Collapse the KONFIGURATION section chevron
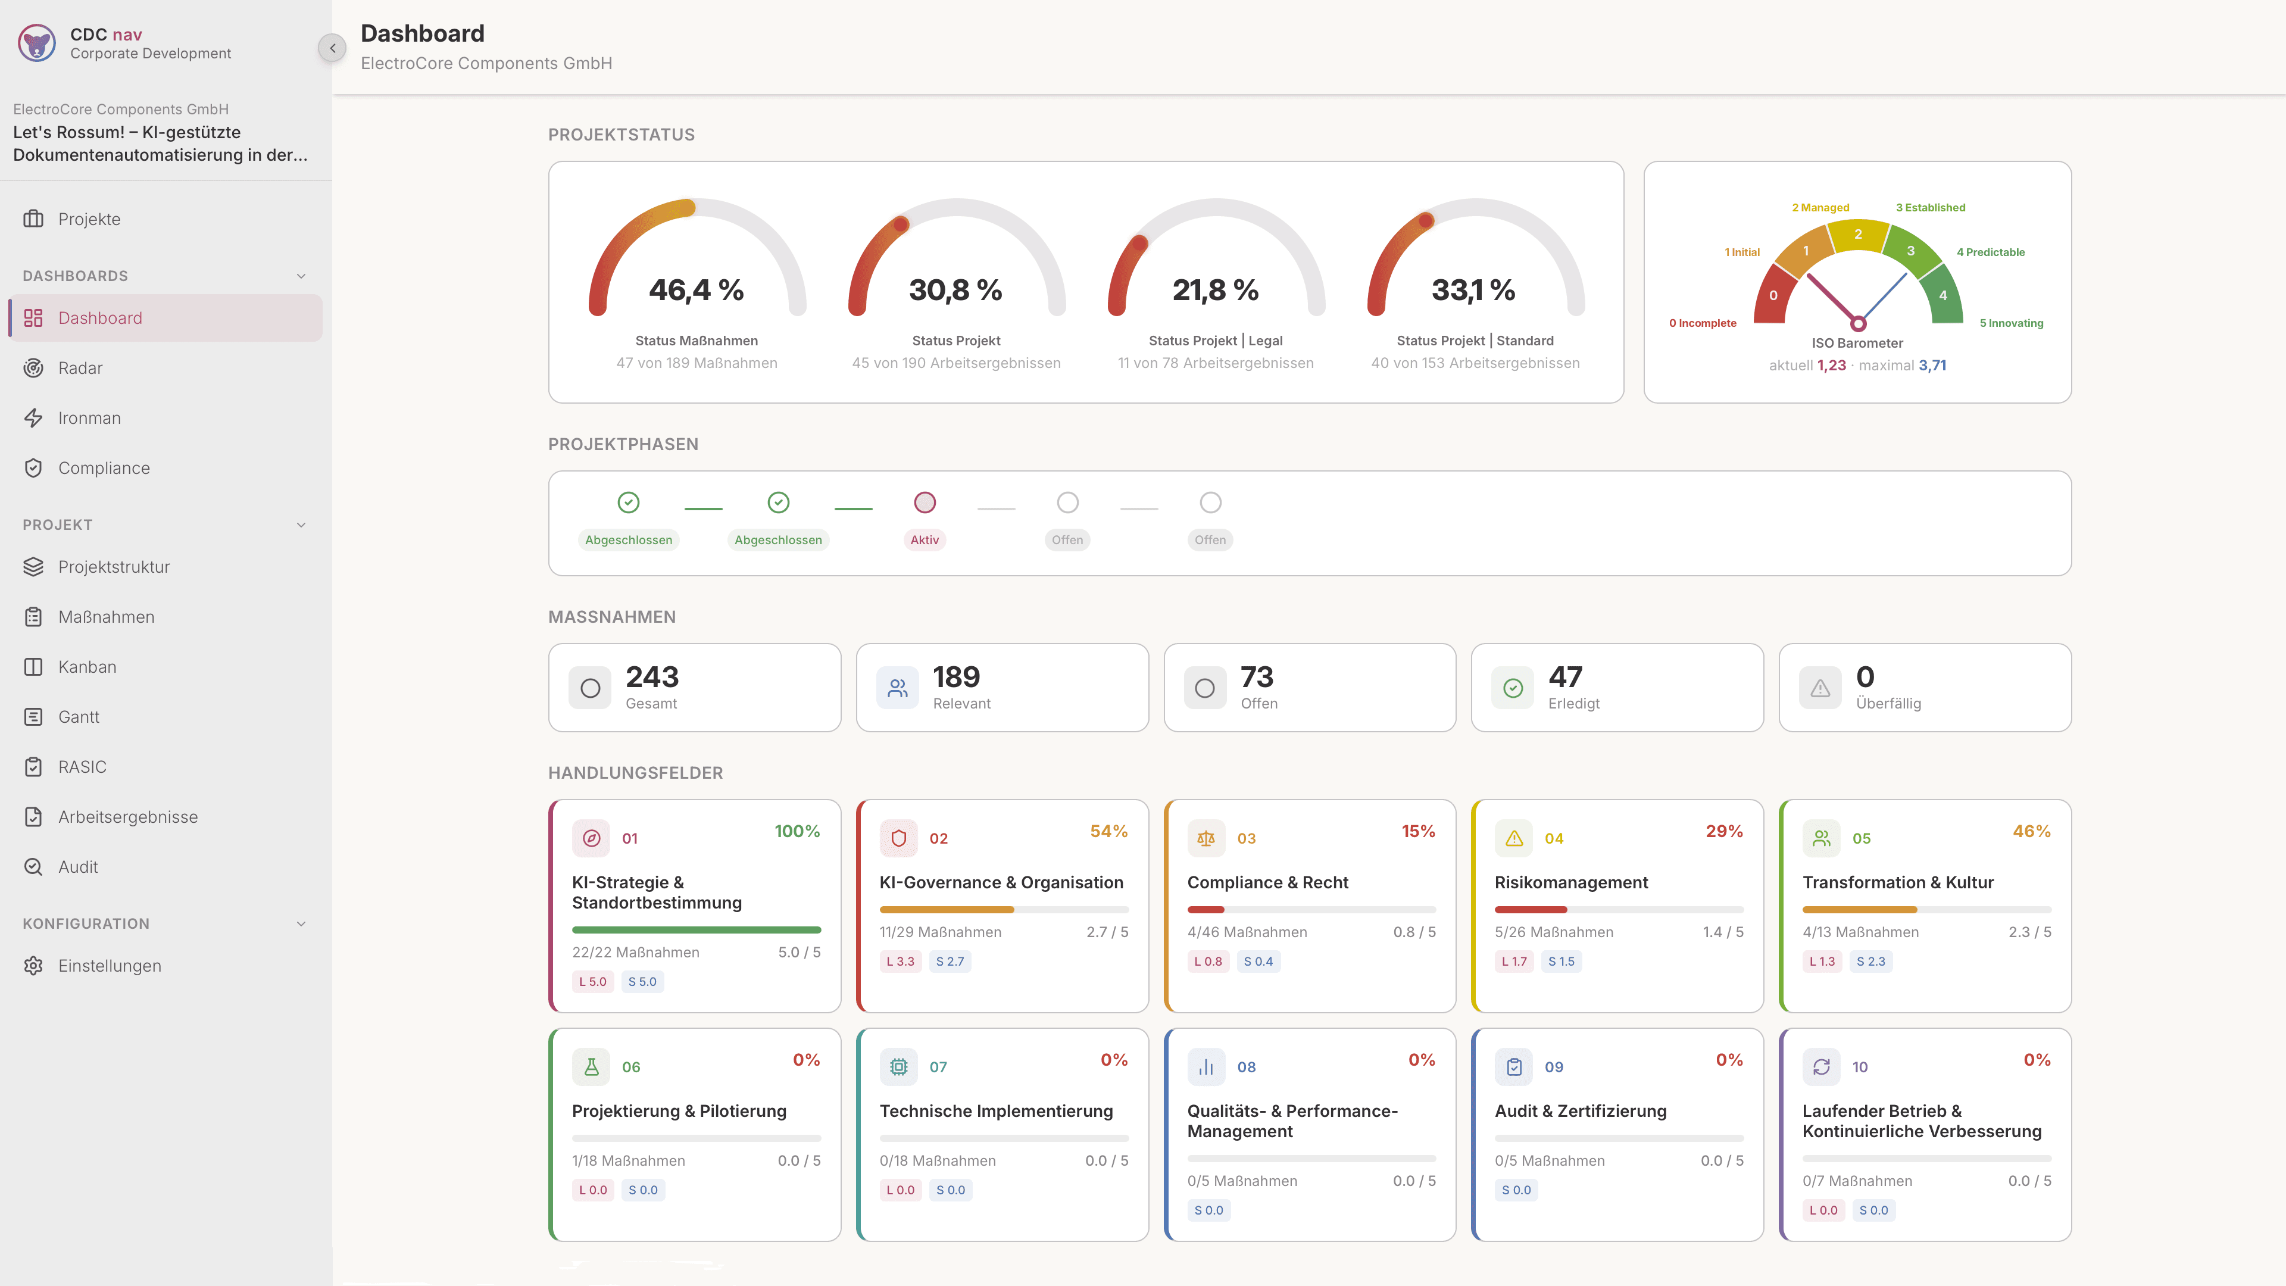The height and width of the screenshot is (1286, 2286). click(301, 923)
